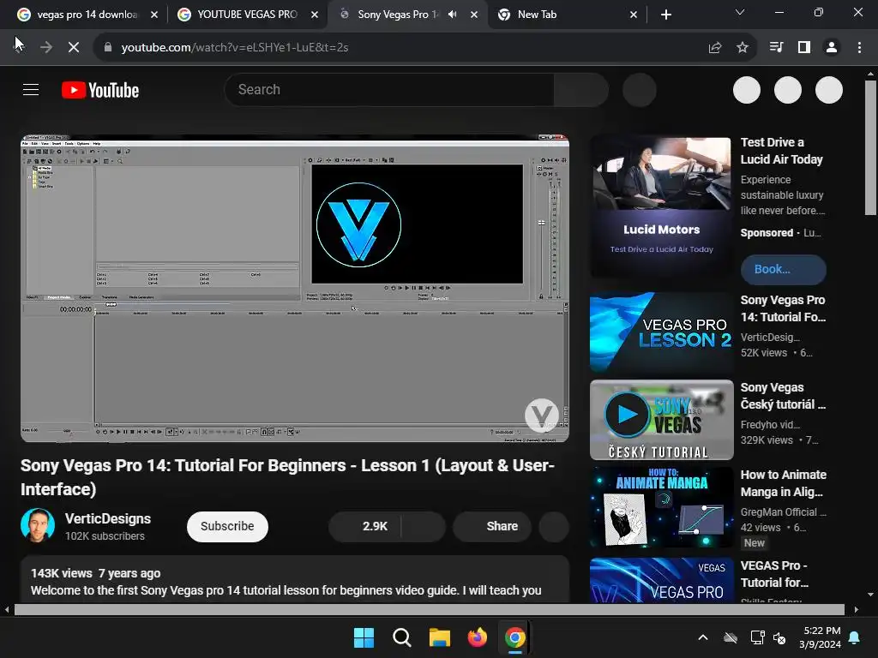The width and height of the screenshot is (878, 658).
Task: Open the VerticDesigns channel name link
Action: pos(107,518)
